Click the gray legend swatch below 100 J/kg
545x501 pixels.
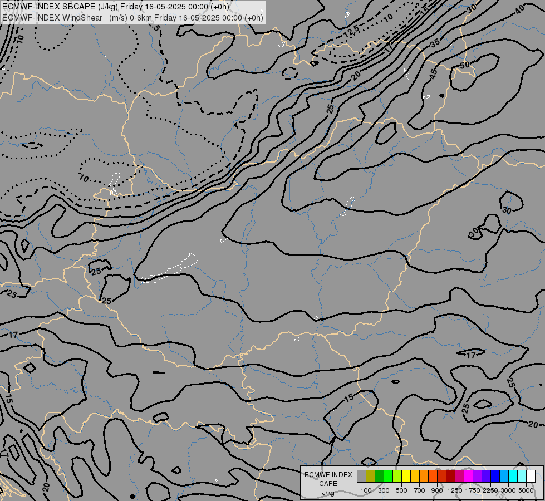tap(361, 477)
